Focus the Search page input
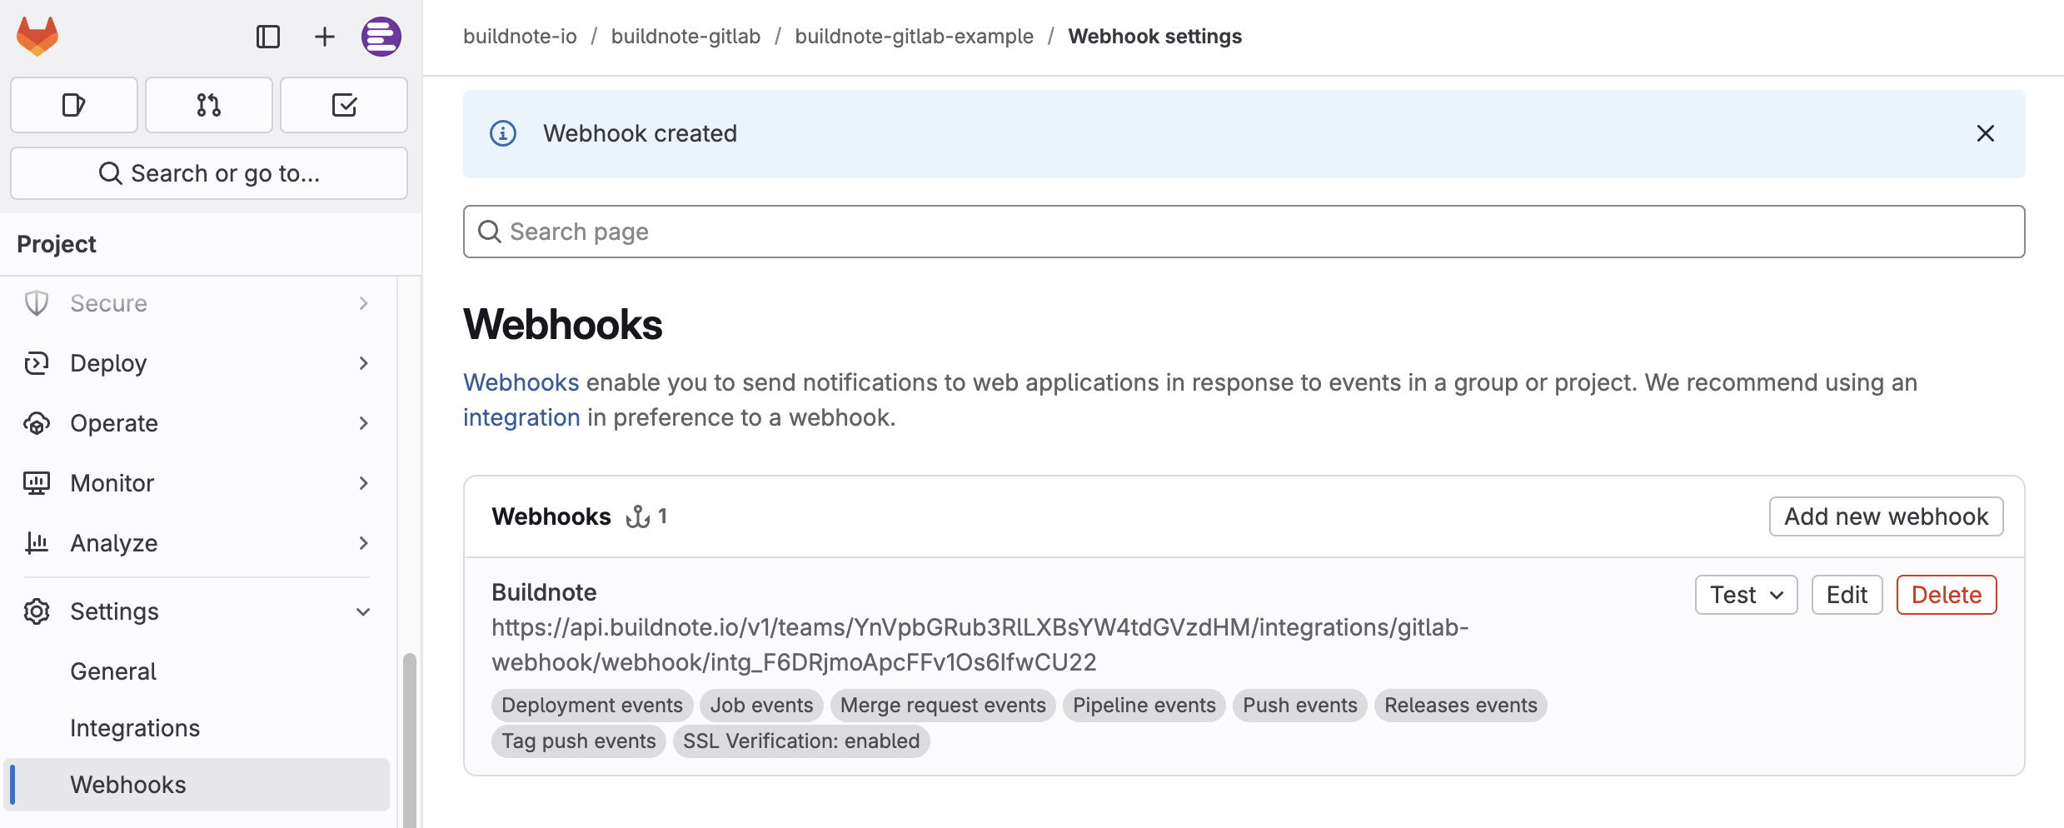 point(1244,232)
